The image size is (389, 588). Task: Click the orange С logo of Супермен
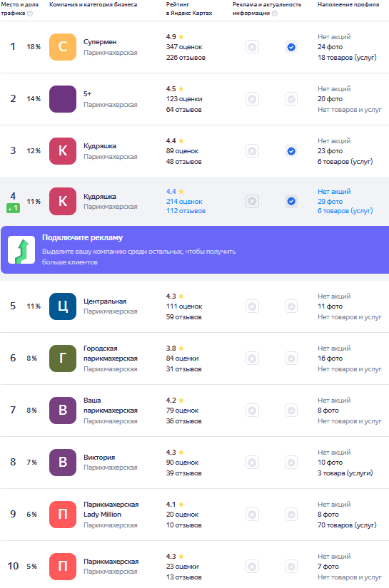click(63, 47)
